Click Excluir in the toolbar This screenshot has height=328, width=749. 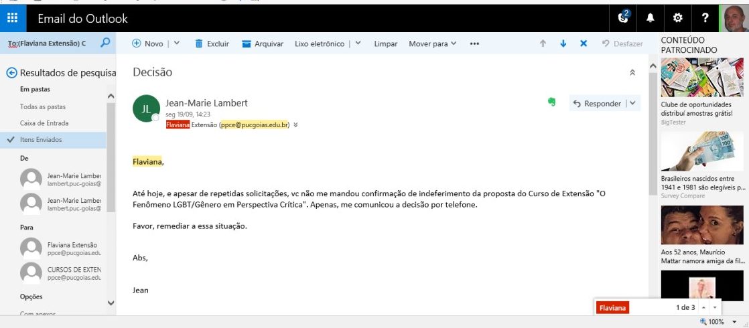(212, 44)
